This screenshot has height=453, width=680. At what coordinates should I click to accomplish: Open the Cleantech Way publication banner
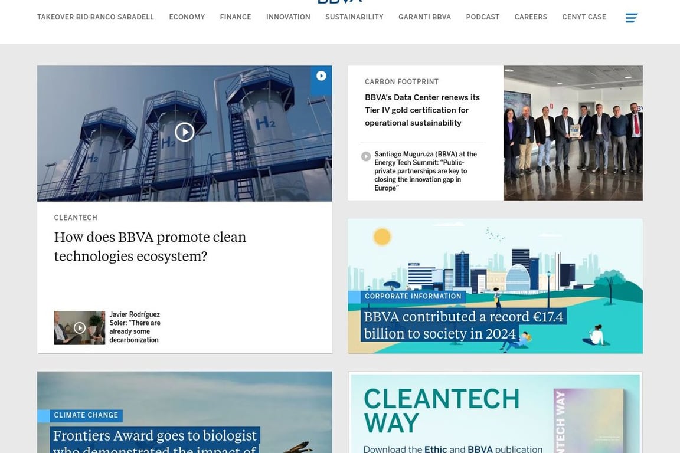(495, 413)
